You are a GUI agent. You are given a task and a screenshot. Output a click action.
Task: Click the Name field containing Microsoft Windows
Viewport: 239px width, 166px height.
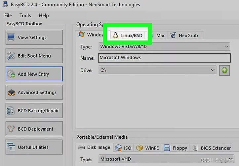point(164,58)
